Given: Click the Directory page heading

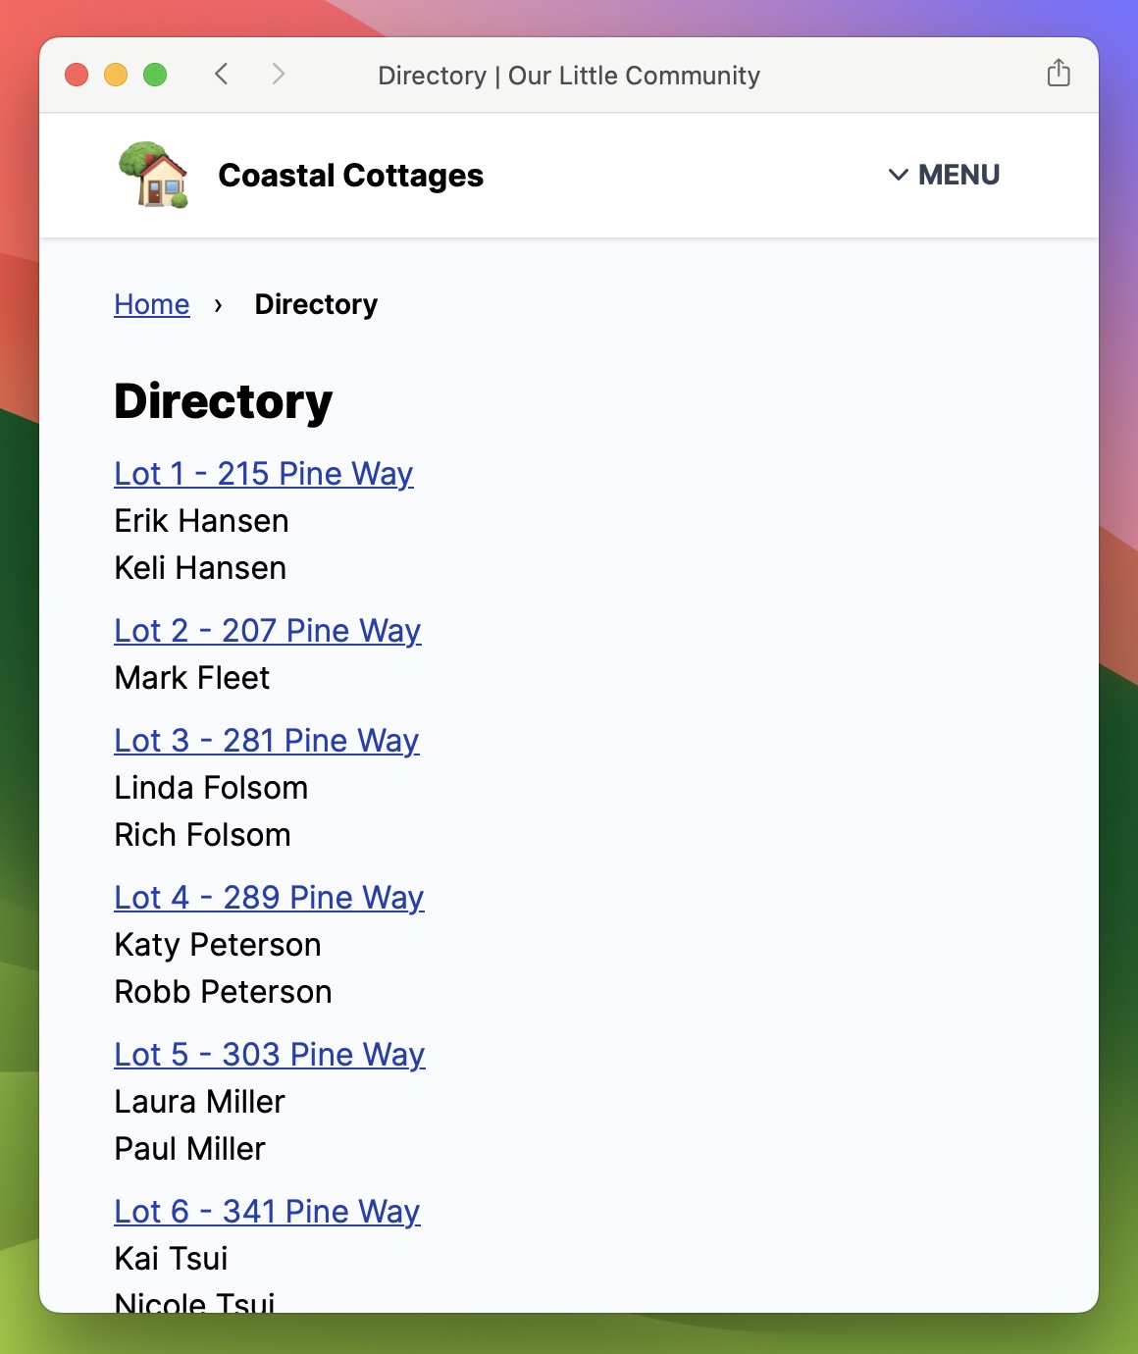Looking at the screenshot, I should (224, 401).
